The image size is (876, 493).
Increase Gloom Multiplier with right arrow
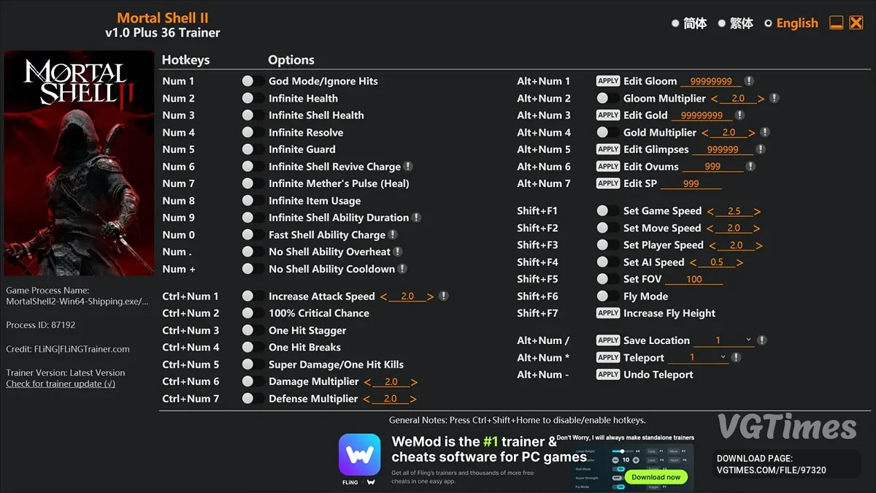pos(761,99)
